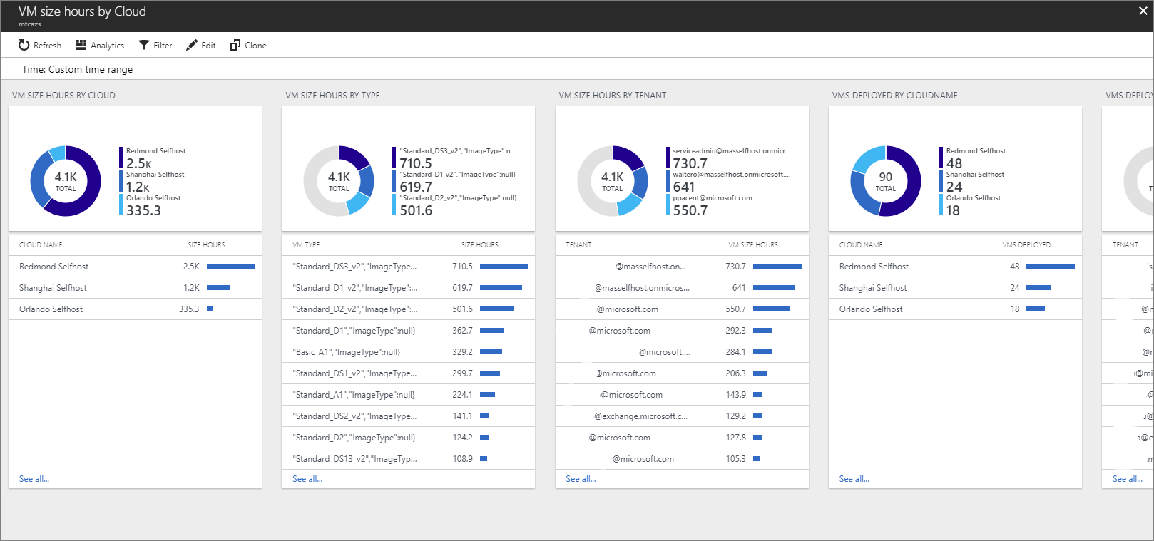
Task: Select the Standard_DS2_v2 row with 141.1
Action: (x=408, y=416)
